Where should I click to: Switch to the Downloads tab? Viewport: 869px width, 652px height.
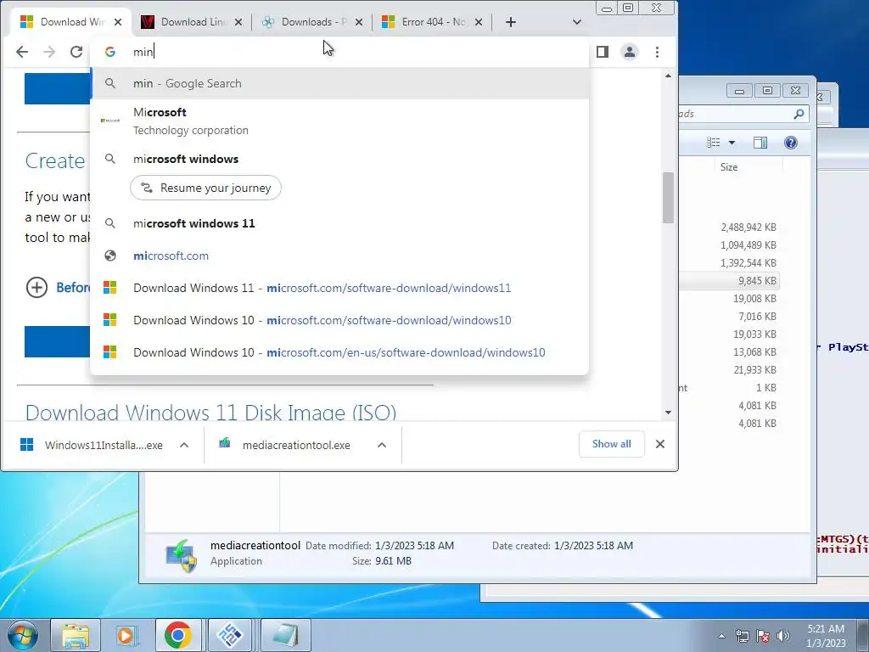312,22
